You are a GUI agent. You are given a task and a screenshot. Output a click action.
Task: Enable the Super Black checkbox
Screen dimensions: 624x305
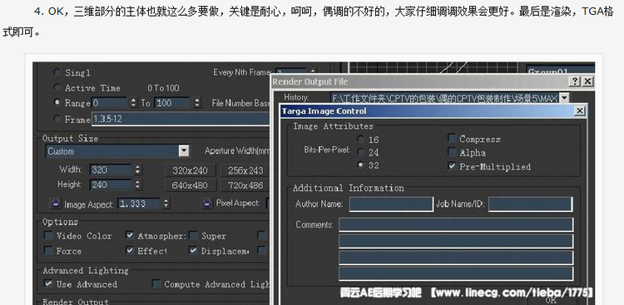coord(193,235)
